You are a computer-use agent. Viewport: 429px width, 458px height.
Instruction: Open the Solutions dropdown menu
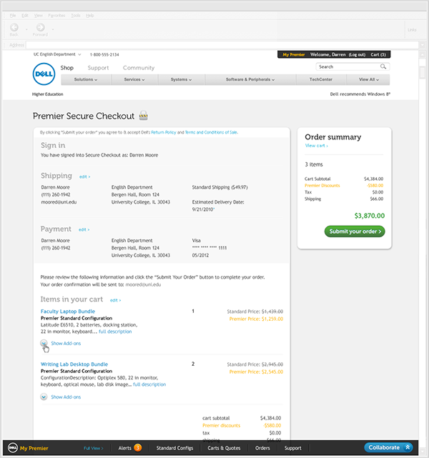86,79
